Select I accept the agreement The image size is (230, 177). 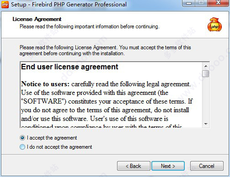22,138
